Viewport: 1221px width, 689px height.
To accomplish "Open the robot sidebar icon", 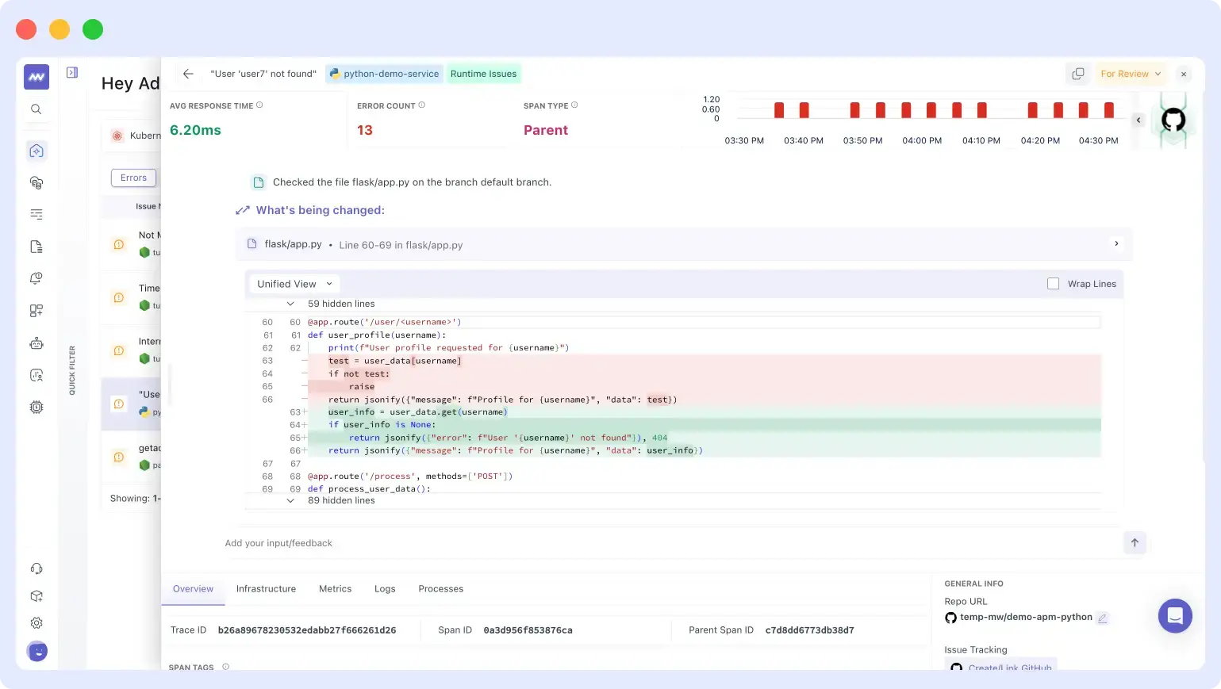I will (36, 343).
